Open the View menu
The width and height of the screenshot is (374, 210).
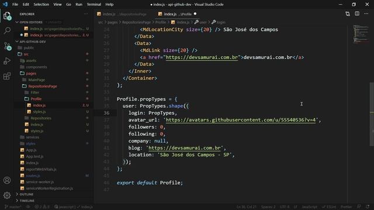57,4
